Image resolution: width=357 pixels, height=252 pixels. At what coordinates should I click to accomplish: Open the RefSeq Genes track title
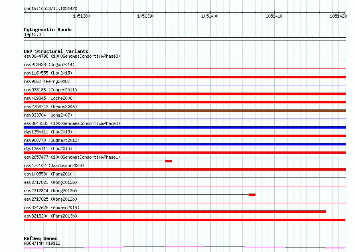41,238
